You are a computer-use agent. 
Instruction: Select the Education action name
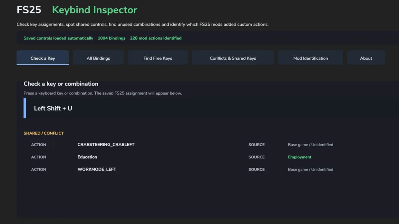click(x=87, y=157)
